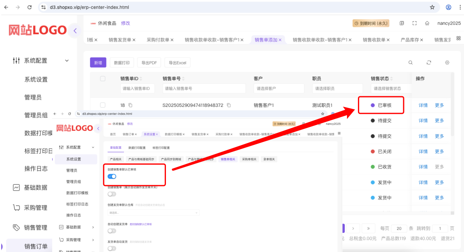Open 更多 for the 已关闭 row
The width and height of the screenshot is (464, 252).
click(x=439, y=151)
